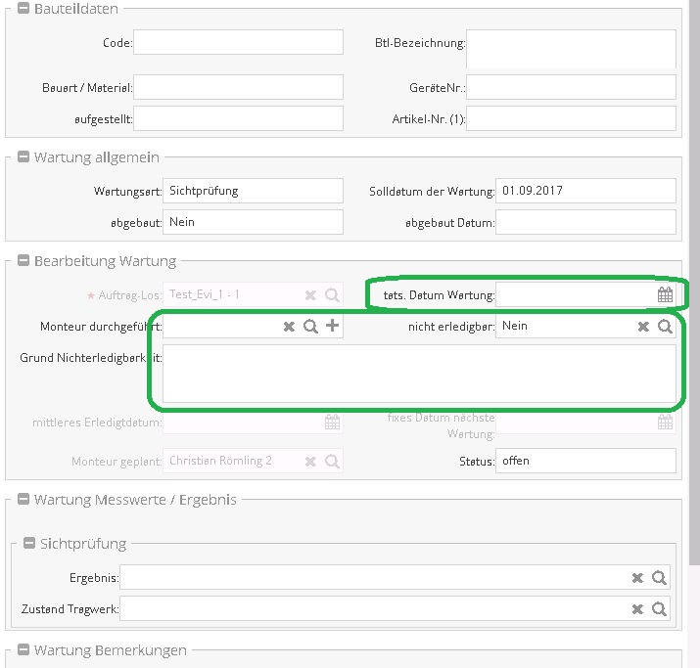Open search lookup for Ergebnis

[659, 579]
